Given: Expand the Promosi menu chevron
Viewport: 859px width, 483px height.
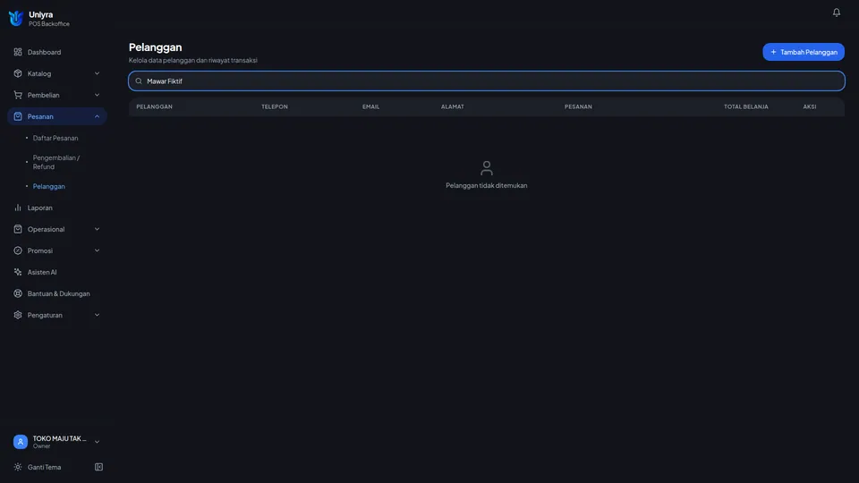Looking at the screenshot, I should 97,250.
